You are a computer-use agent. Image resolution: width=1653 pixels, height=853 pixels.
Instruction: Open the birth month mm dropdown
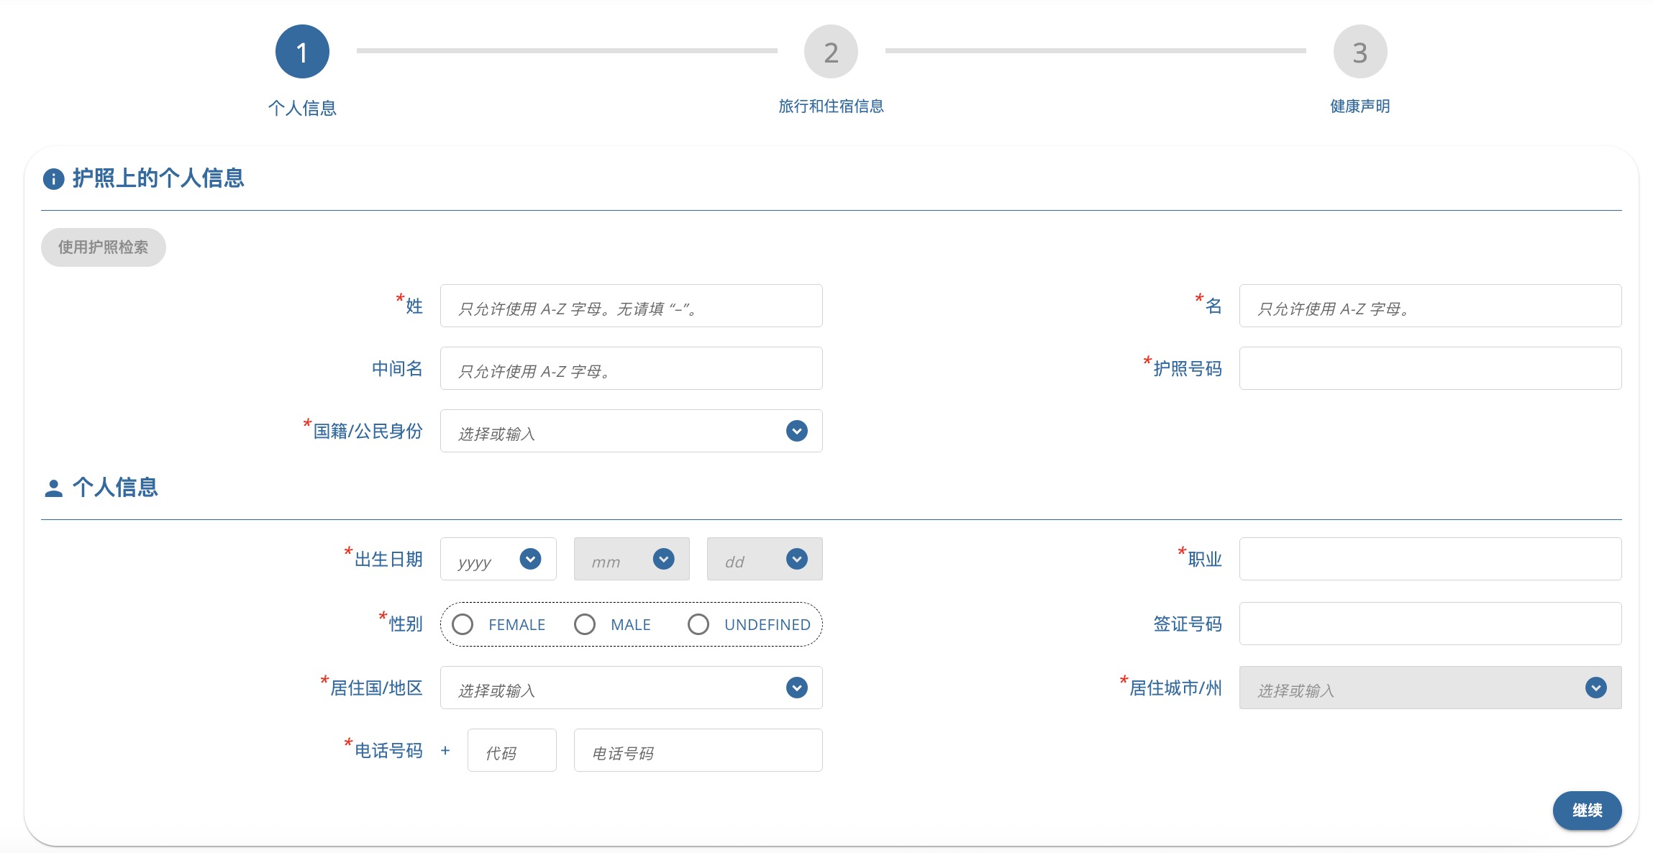tap(631, 559)
